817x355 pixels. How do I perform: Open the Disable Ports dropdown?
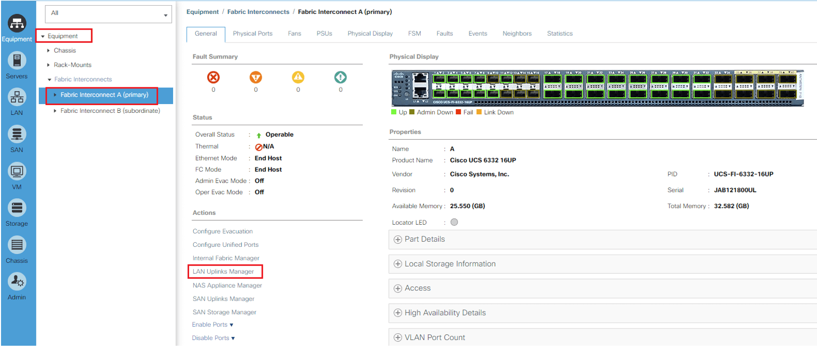[x=213, y=338]
